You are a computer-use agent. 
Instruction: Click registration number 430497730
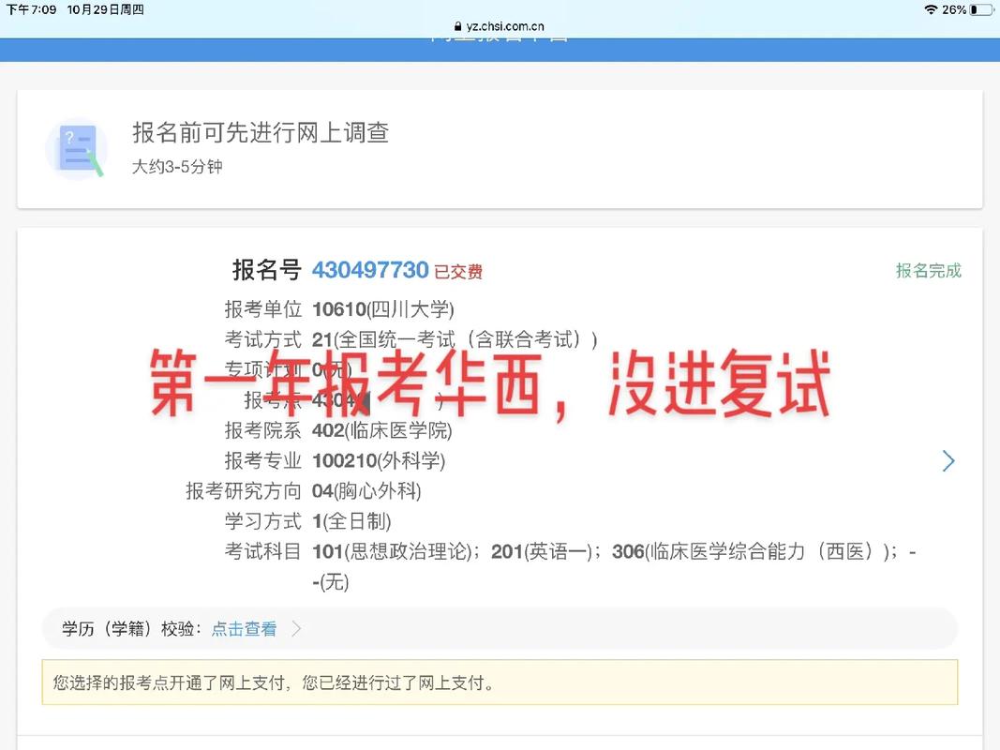[370, 270]
